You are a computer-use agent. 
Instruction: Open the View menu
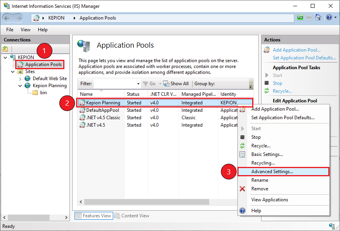point(25,30)
